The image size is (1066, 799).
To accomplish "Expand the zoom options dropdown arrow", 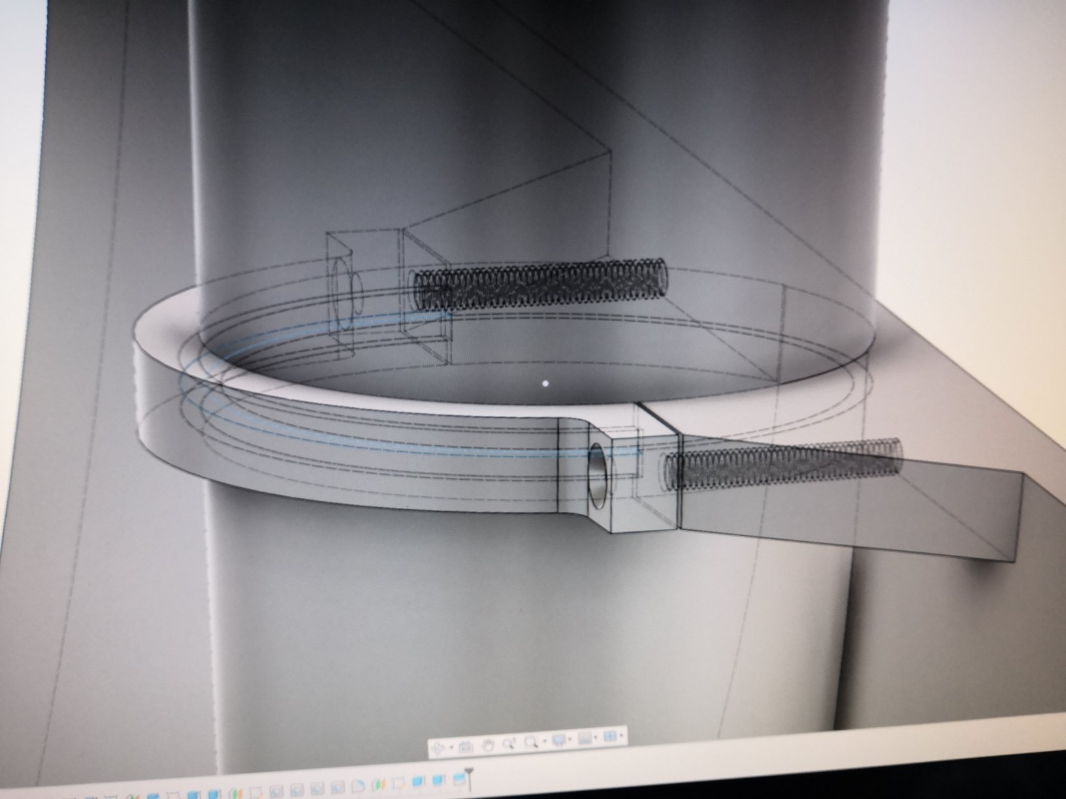I will click(x=545, y=741).
